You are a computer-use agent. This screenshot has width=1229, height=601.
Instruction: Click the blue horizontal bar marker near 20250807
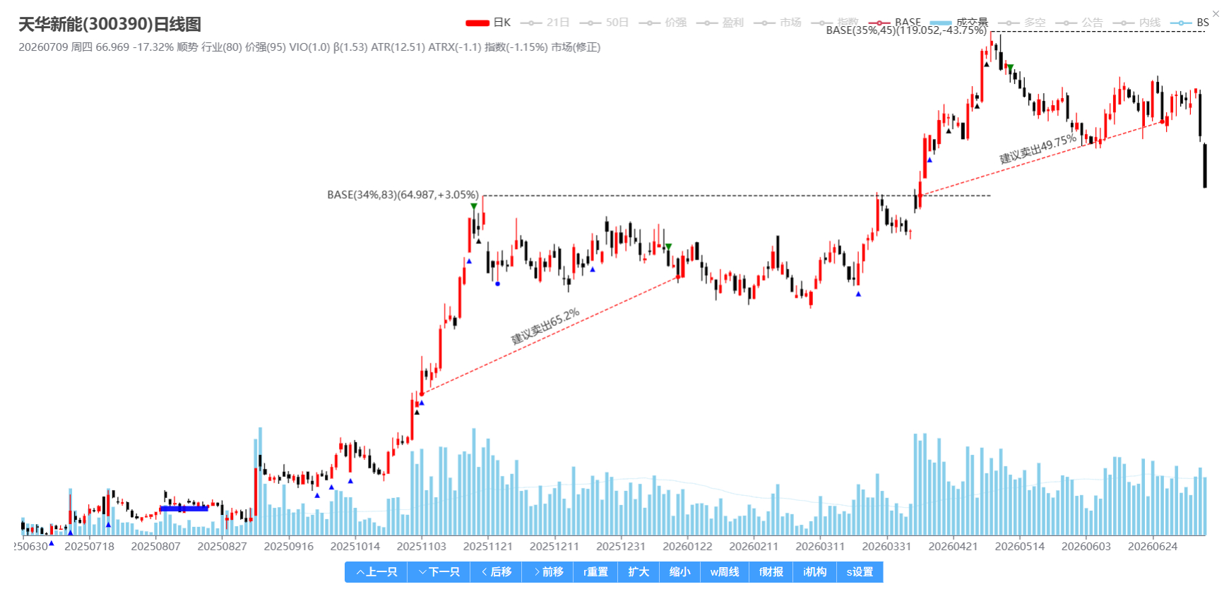tap(184, 509)
